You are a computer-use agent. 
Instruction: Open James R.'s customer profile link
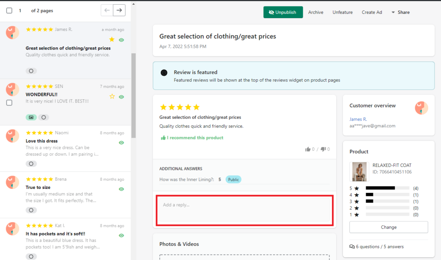358,119
